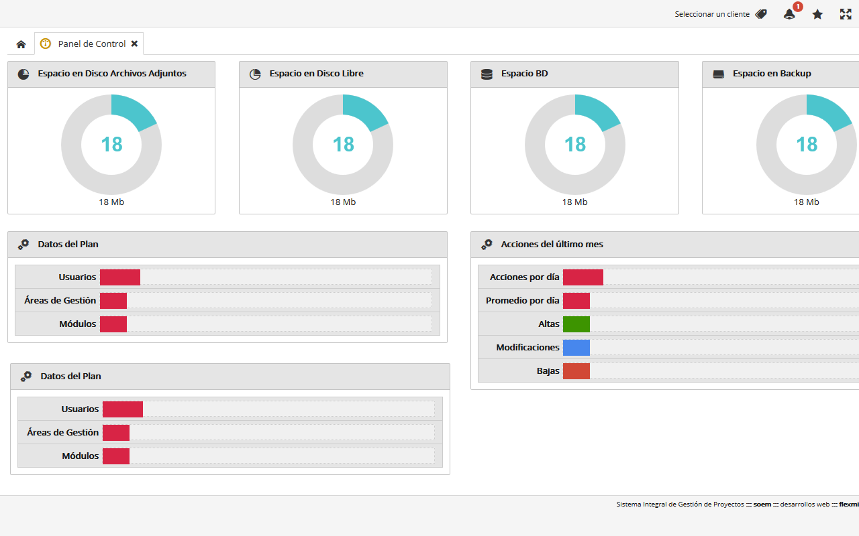Click the database icon in Espacio BD header
The image size is (859, 536).
[x=487, y=74]
